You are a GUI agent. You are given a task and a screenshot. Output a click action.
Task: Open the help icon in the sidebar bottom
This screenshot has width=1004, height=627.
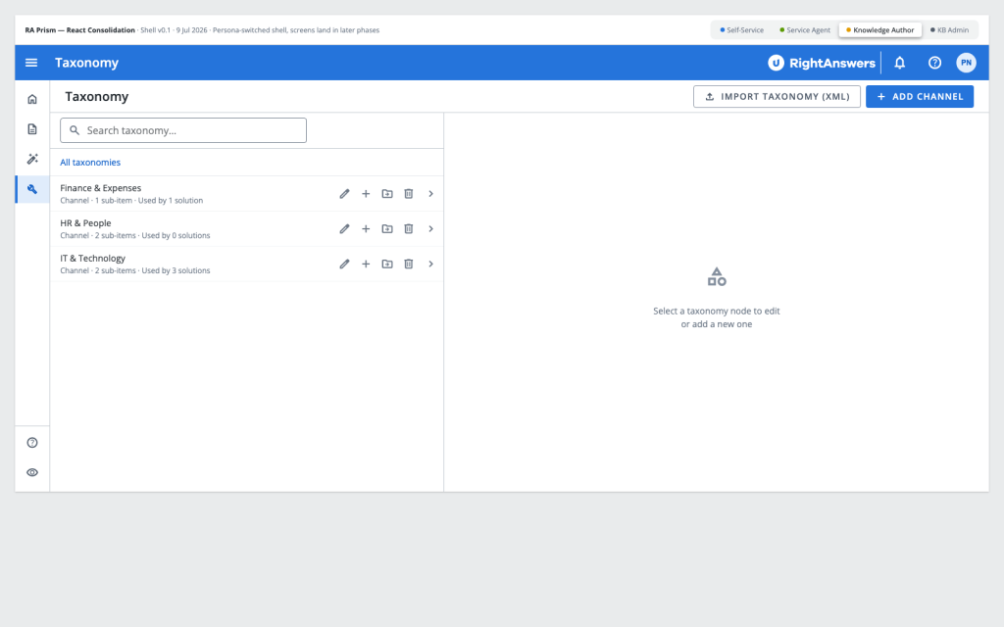(x=32, y=443)
